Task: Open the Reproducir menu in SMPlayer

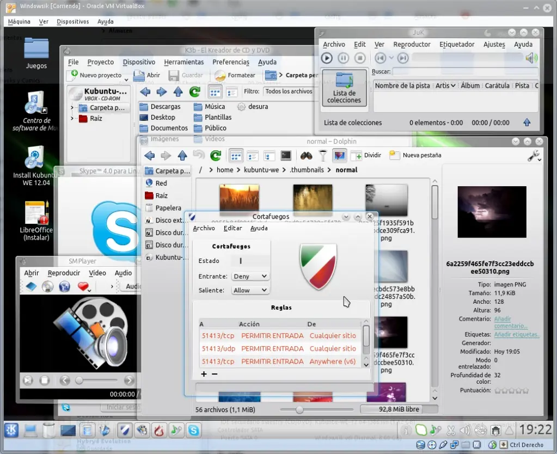Action: (64, 273)
